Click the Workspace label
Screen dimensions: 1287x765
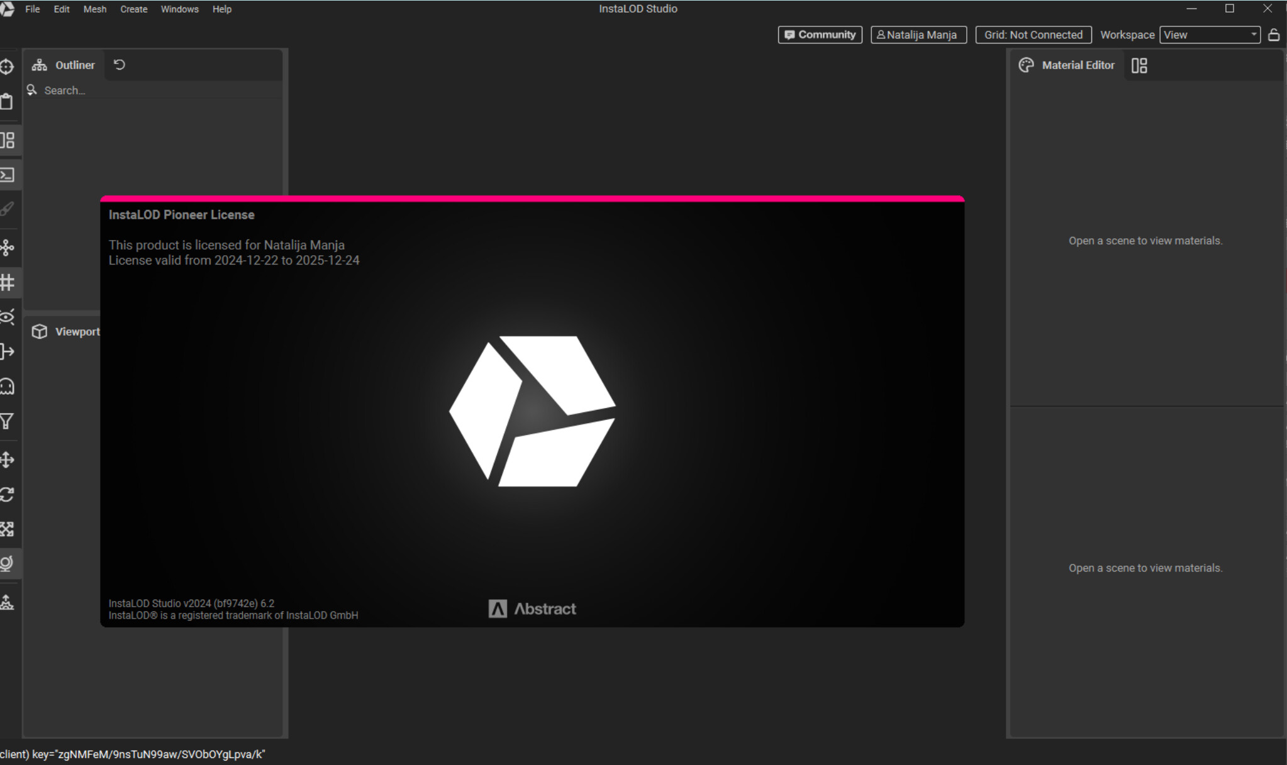pos(1127,35)
